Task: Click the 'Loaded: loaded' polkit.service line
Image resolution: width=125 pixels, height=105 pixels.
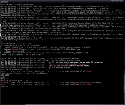Action: pos(47,47)
